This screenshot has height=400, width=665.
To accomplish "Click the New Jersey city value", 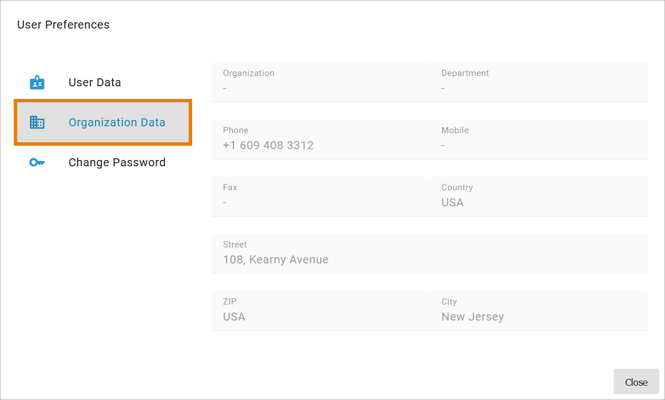I will click(472, 317).
